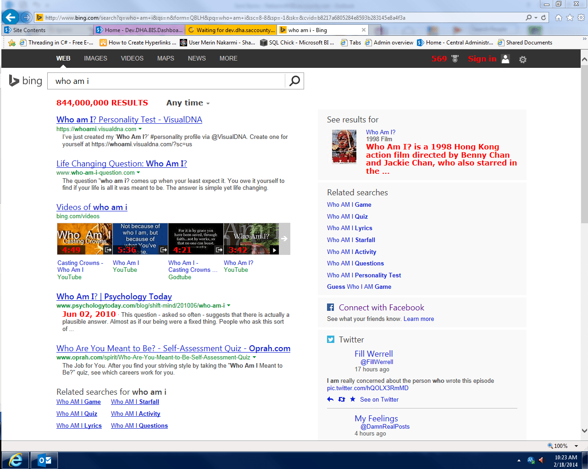Show hidden tray icons arrow
Screen dimensions: 588x469
[x=519, y=460]
